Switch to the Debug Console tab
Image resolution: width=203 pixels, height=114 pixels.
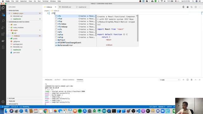[69, 80]
